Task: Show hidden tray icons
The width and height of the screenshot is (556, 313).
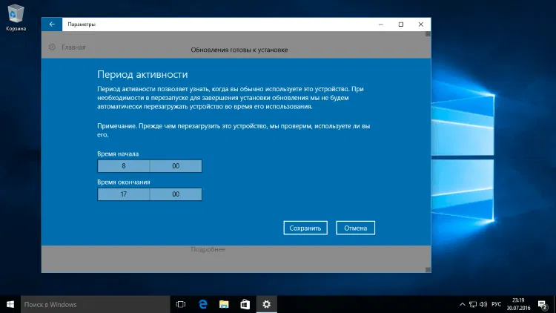Action: click(x=463, y=304)
